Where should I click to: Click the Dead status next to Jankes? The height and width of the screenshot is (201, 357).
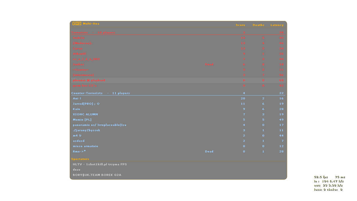point(209,64)
